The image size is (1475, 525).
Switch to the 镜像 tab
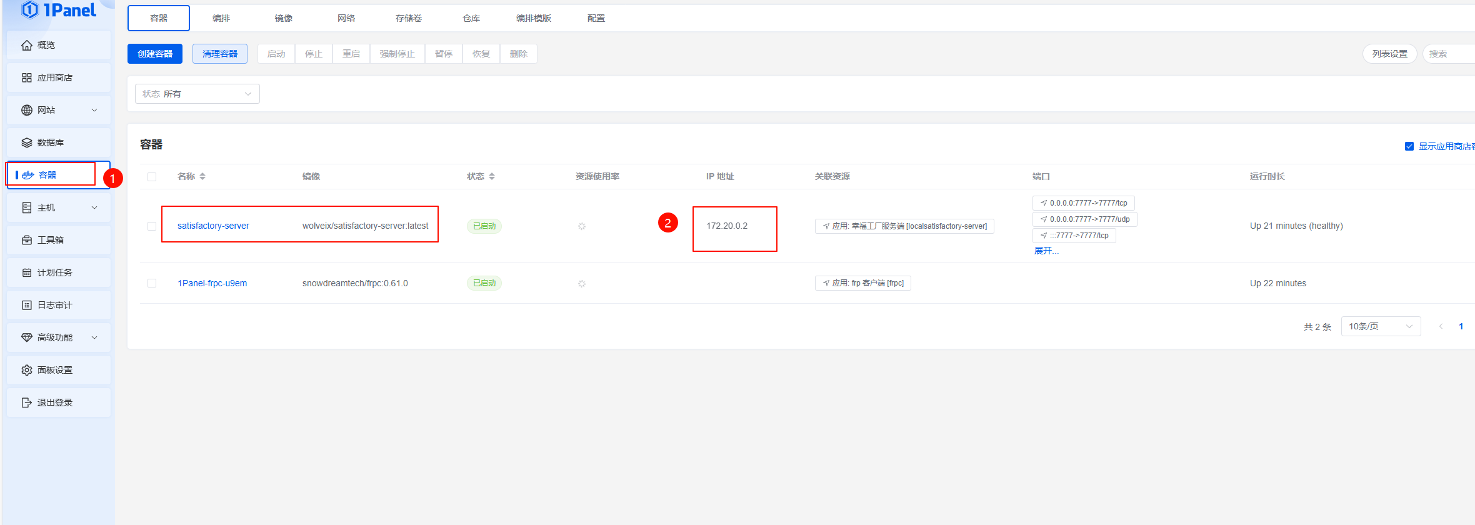[x=284, y=18]
